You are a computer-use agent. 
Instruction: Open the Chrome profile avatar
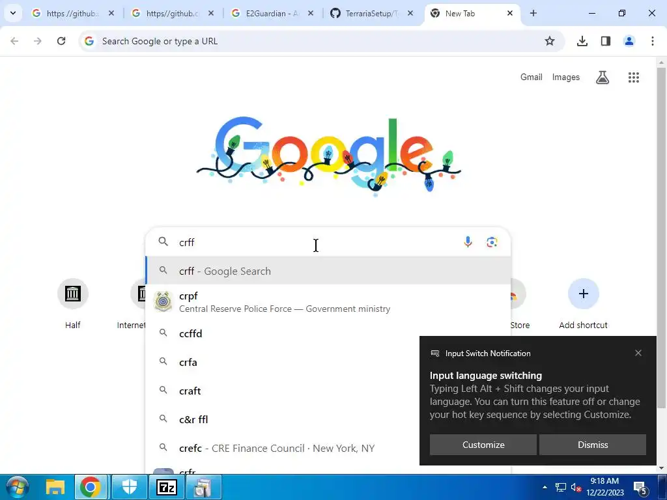[x=629, y=41]
